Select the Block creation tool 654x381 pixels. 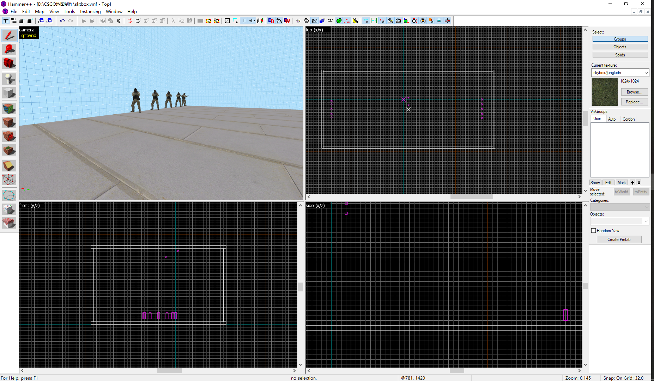pos(9,93)
